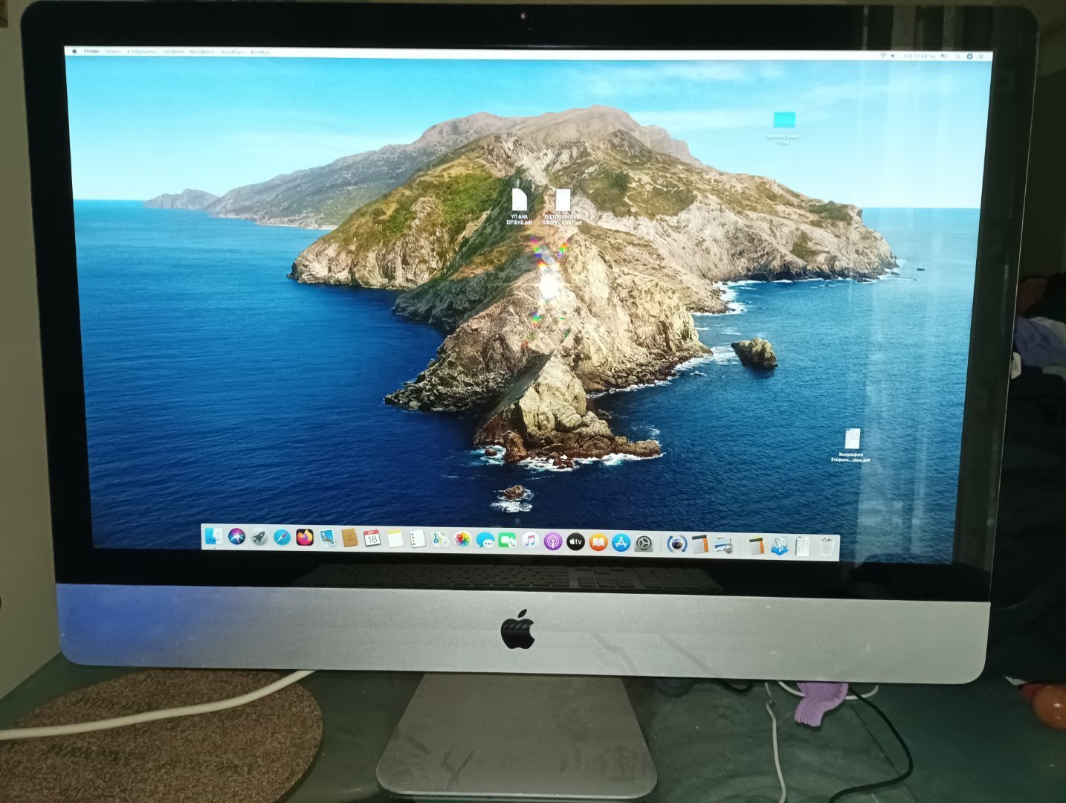Open the Επεξεργασία (Edit) menu
The image size is (1066, 803).
tap(141, 51)
